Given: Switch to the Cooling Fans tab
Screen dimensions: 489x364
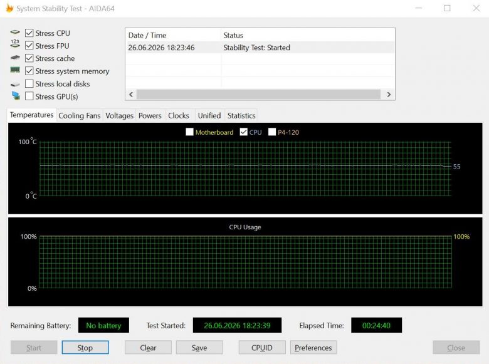Looking at the screenshot, I should point(80,116).
